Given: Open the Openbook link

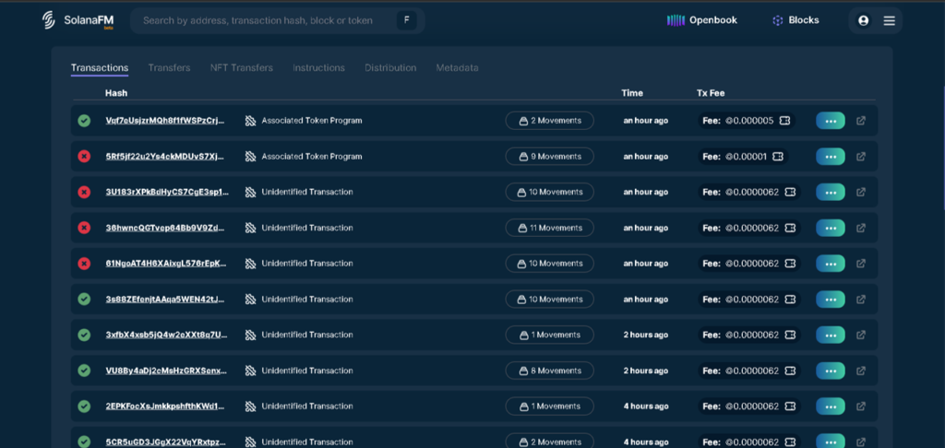Looking at the screenshot, I should [x=701, y=20].
